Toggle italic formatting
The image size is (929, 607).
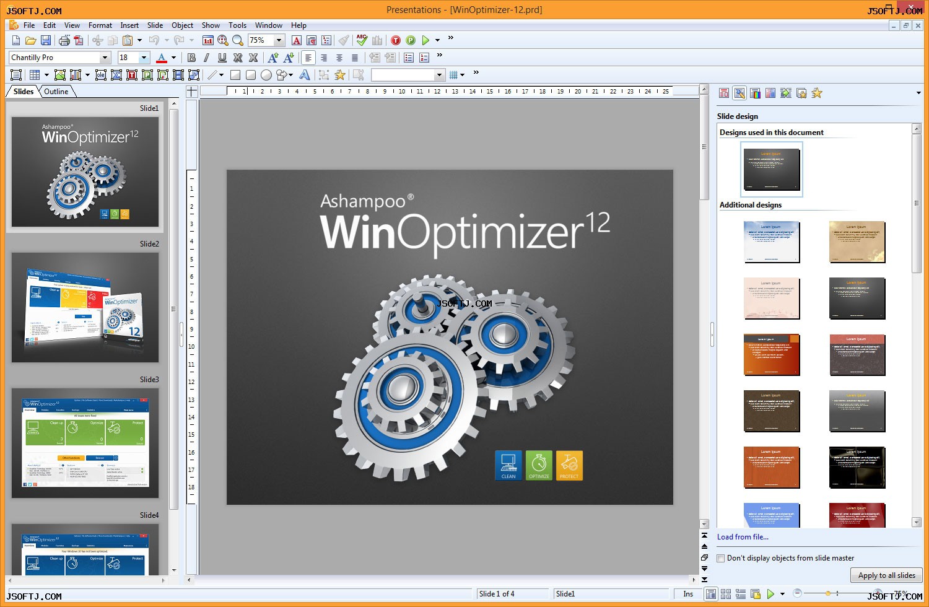pyautogui.click(x=206, y=58)
